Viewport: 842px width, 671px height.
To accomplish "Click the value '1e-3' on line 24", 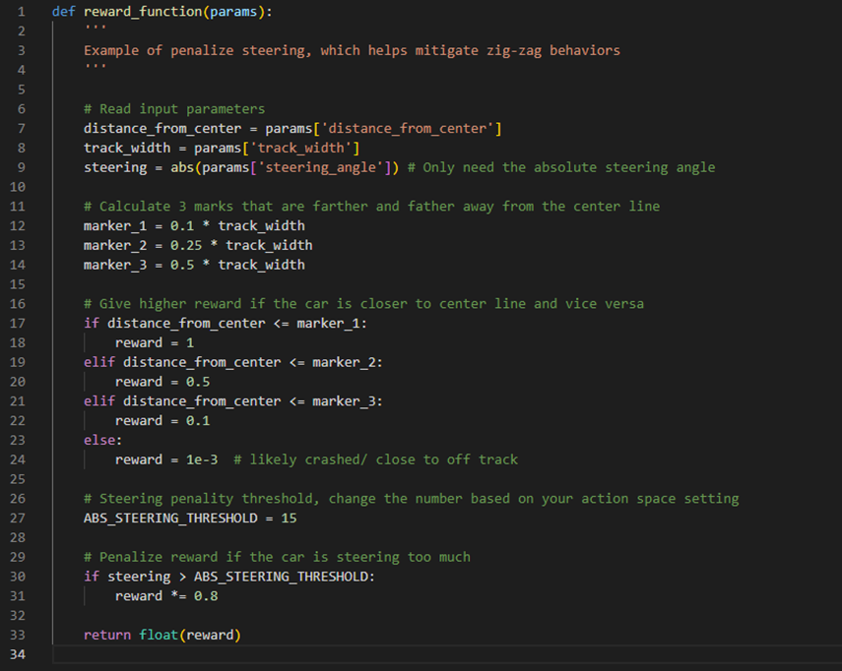I will coord(203,459).
